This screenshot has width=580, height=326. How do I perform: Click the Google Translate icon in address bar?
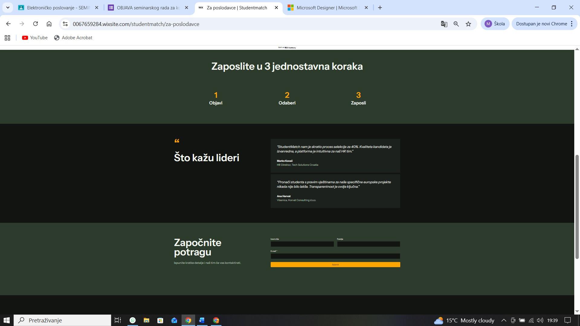click(x=444, y=24)
